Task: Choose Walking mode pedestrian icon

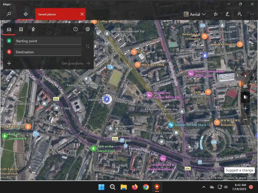Action: point(33,29)
